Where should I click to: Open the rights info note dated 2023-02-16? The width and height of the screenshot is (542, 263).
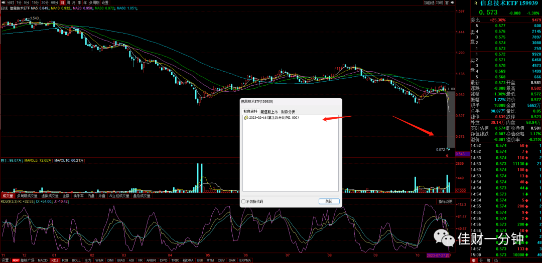point(272,118)
